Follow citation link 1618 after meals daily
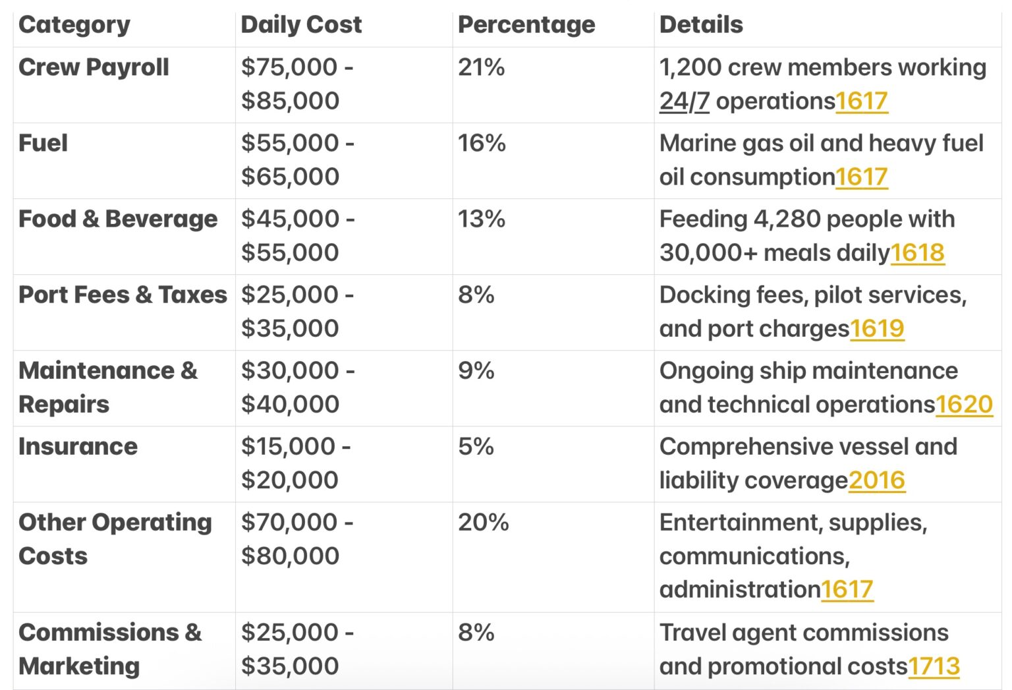Screen dimensions: 1012x690 point(917,253)
